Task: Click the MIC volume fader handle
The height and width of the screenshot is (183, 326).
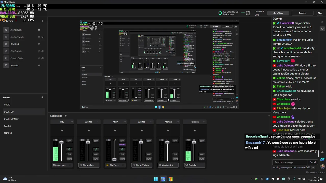Action: 61,142
